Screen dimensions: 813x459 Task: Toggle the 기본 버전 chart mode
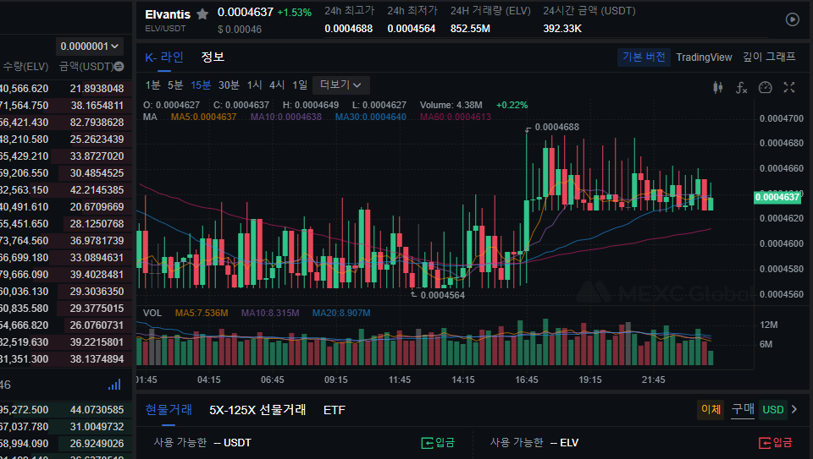tap(644, 57)
